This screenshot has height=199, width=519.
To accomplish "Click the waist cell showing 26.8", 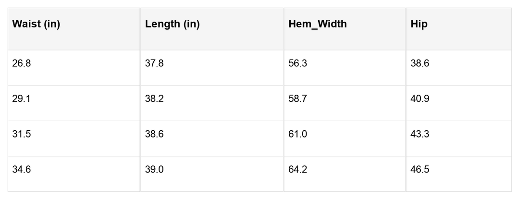I will click(x=22, y=63).
